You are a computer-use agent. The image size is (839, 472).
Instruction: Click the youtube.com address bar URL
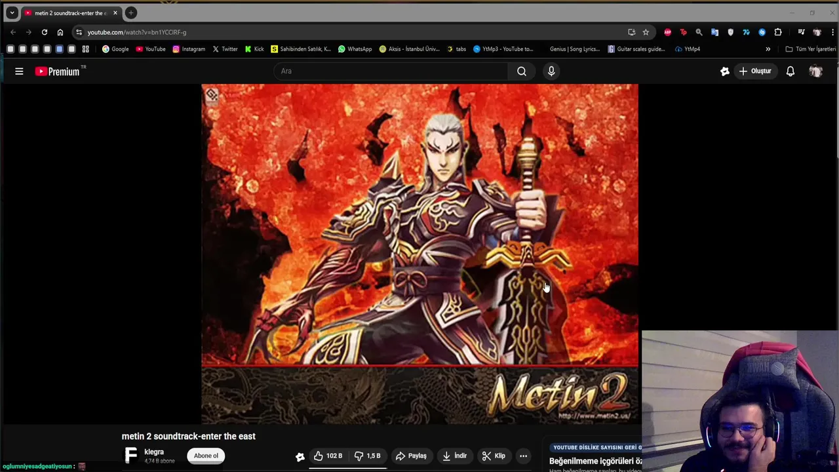(x=137, y=32)
